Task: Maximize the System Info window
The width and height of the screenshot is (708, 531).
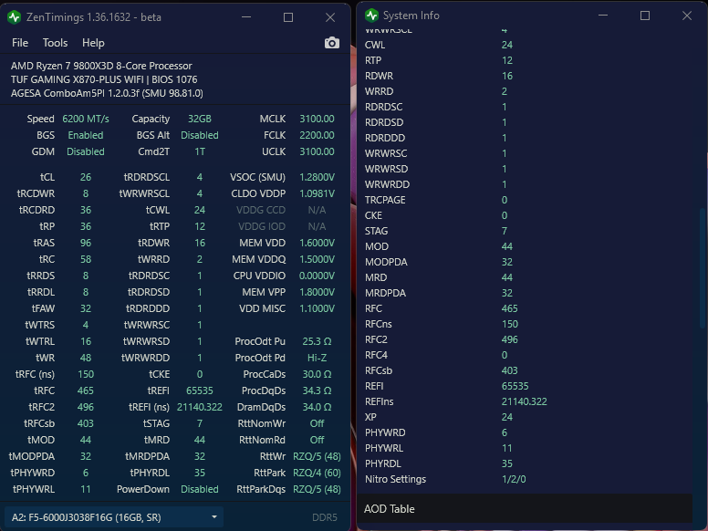Action: click(x=645, y=16)
